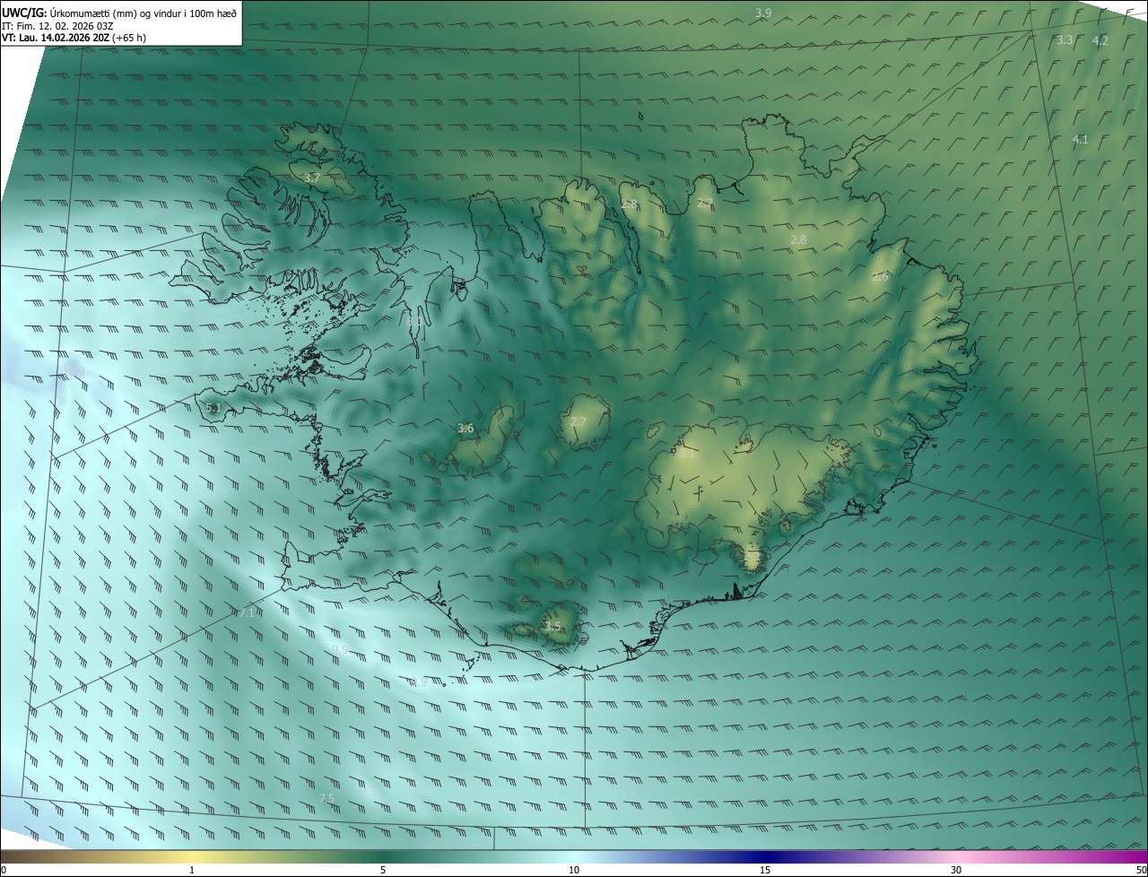
Task: Click the '7.1' value southwest of Reykjanes
Action: tap(247, 612)
